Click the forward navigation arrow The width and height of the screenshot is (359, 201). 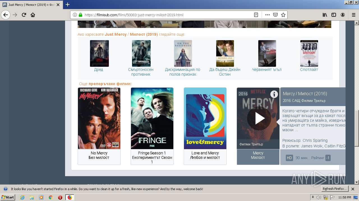click(x=15, y=15)
